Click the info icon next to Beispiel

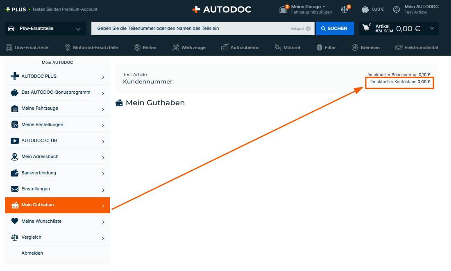(308, 29)
